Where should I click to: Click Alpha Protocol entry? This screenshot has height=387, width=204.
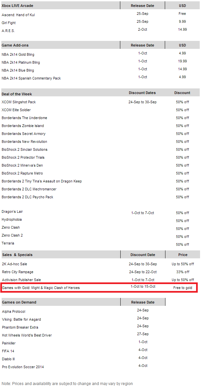pyautogui.click(x=14, y=311)
